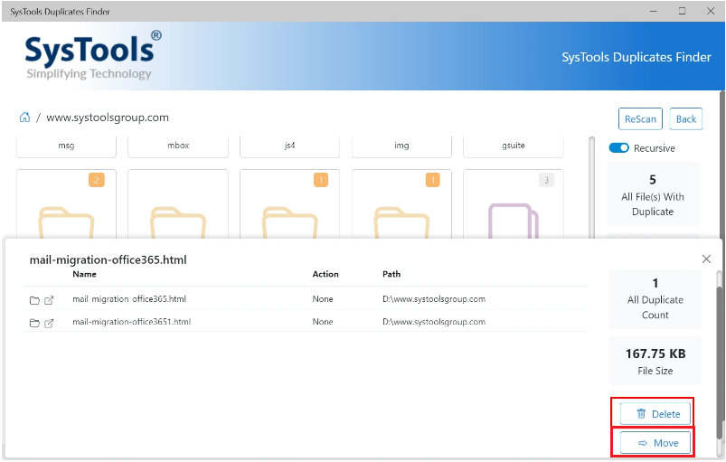
Task: Minimize the SysTools Duplicates Finder window
Action: click(x=654, y=11)
